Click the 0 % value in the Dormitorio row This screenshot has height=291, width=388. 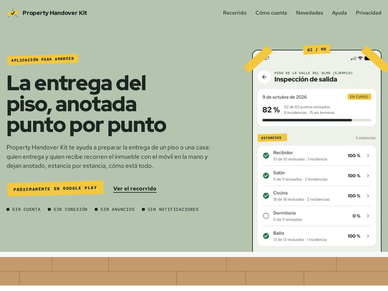click(356, 216)
